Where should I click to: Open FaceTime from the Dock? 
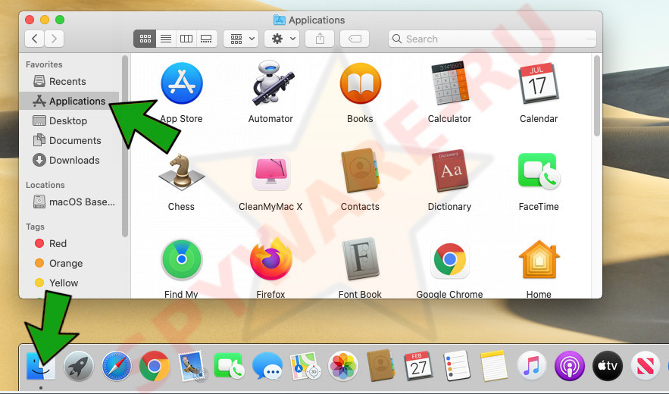point(230,366)
